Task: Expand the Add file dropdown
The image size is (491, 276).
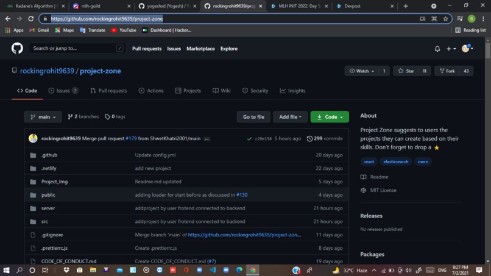Action: pyautogui.click(x=291, y=117)
